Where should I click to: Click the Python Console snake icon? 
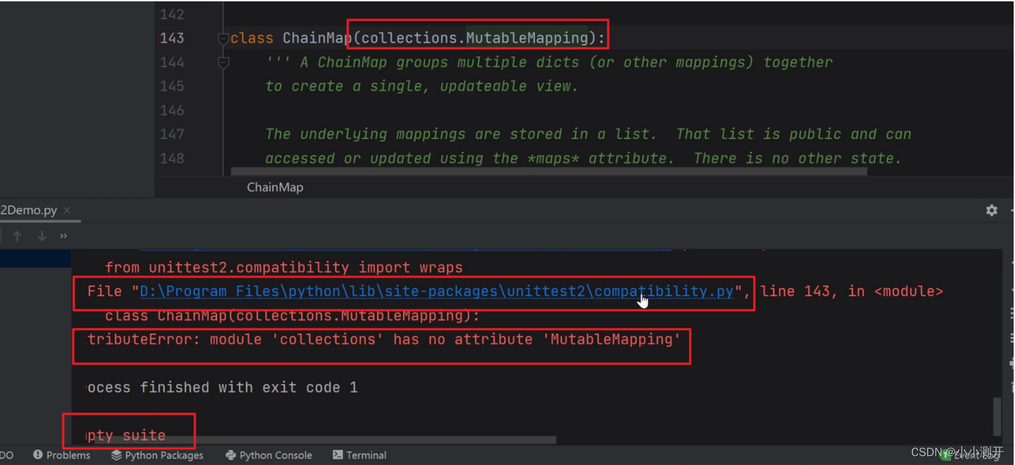[x=231, y=455]
